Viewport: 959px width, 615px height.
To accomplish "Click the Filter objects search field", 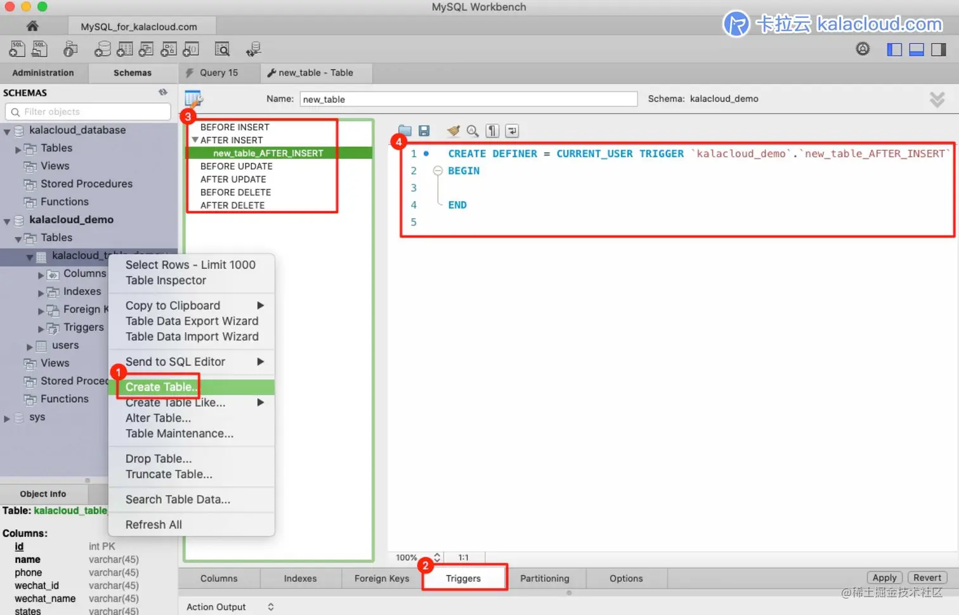I will [88, 112].
